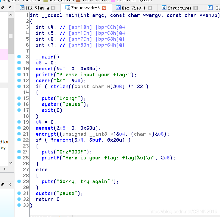Toggle breakpoint dot on line 11
Screen dimensions: 220x217
pyautogui.click(x=19, y=75)
